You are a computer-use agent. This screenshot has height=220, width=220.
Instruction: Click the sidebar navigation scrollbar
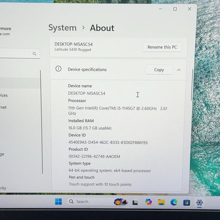pos(42,122)
